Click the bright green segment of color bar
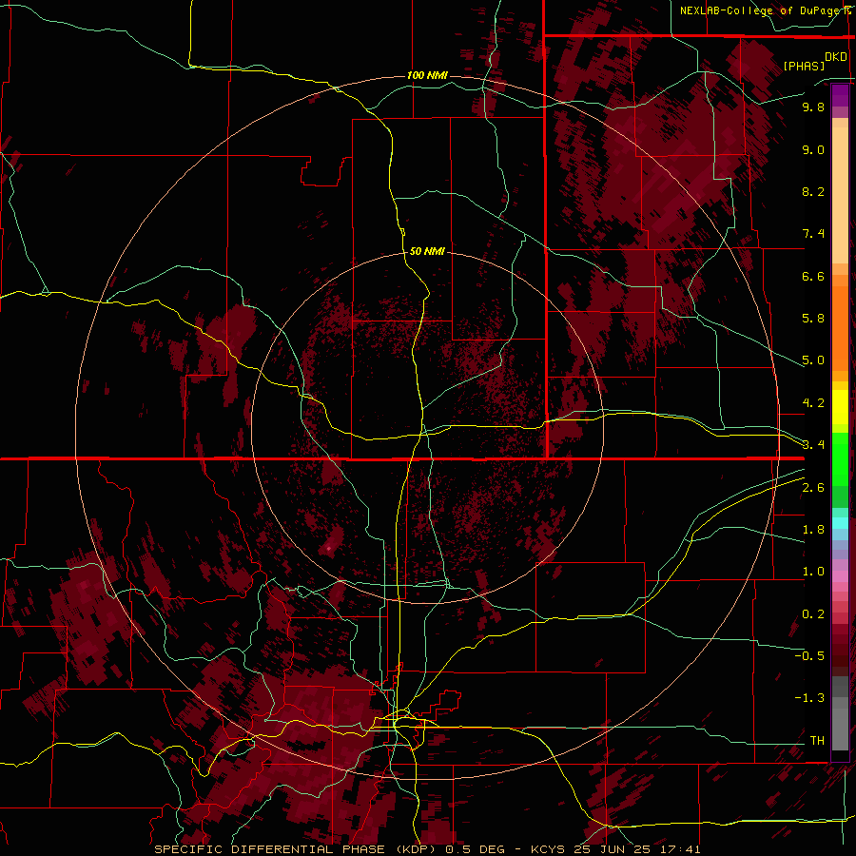The image size is (856, 856). [840, 458]
